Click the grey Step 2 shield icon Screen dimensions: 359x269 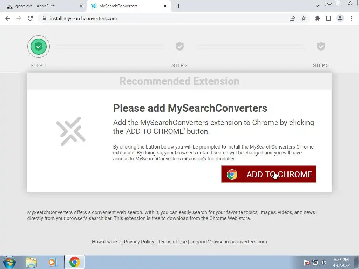coord(180,47)
